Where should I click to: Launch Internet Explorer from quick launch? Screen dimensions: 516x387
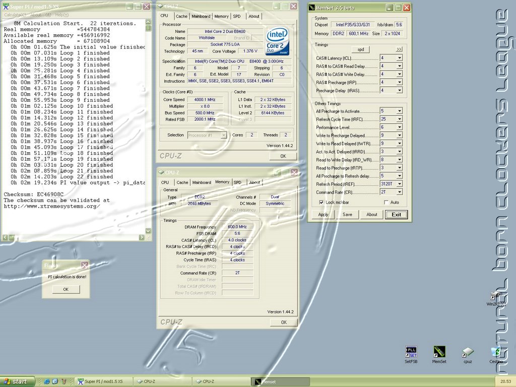coord(47,381)
